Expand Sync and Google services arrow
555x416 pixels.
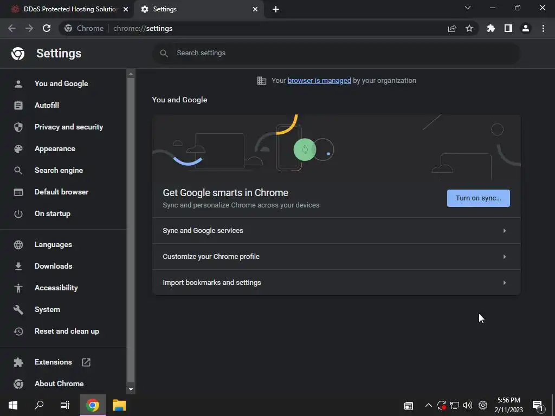click(505, 231)
